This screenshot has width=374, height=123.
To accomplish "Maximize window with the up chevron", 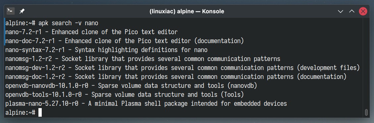I will coord(352,11).
